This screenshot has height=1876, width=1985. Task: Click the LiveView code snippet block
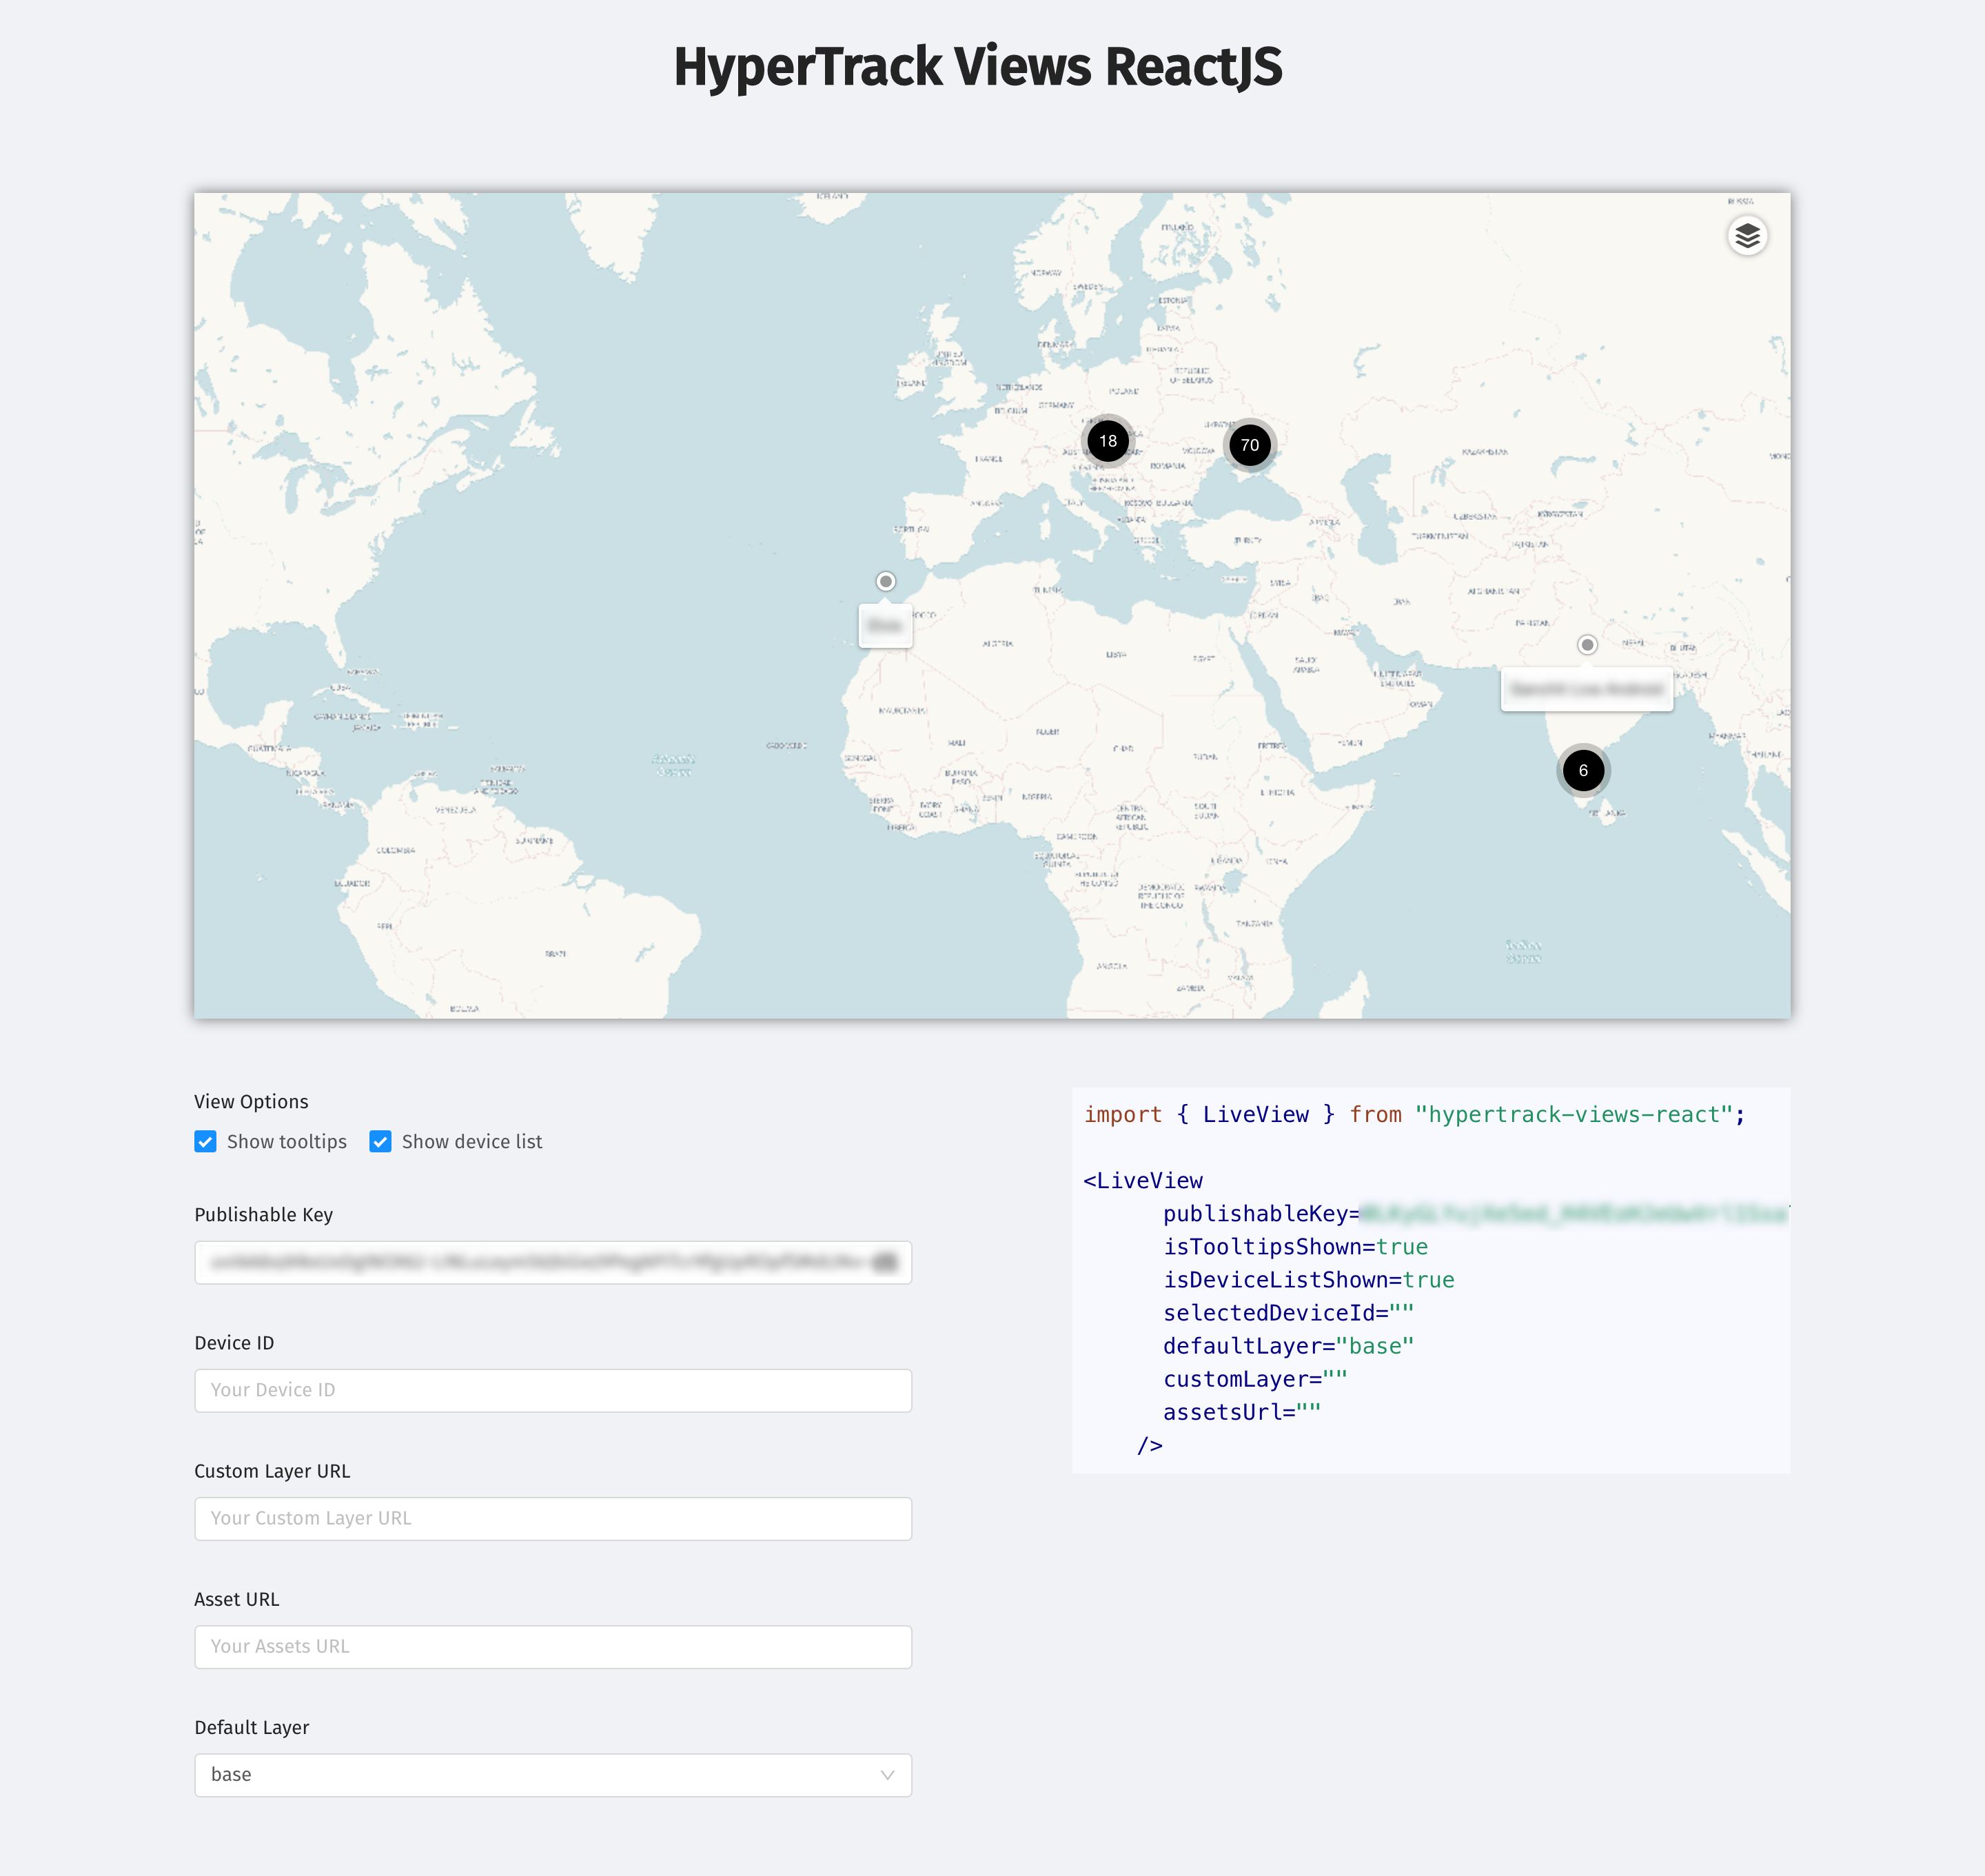pos(1430,1280)
